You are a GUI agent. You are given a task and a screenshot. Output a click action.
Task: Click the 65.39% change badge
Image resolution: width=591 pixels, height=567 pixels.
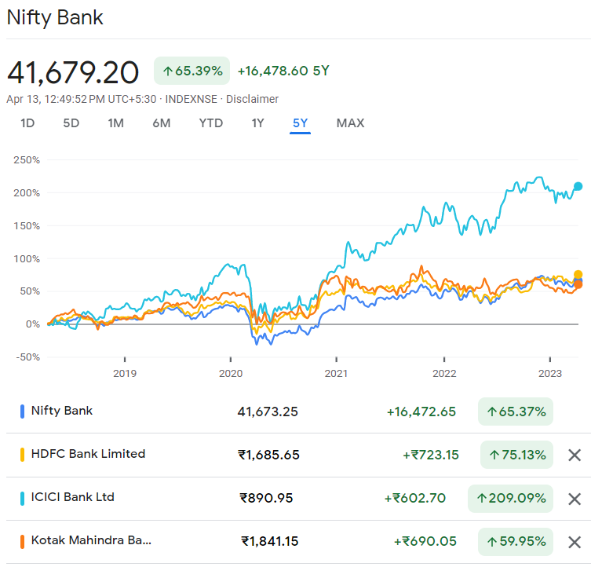192,71
